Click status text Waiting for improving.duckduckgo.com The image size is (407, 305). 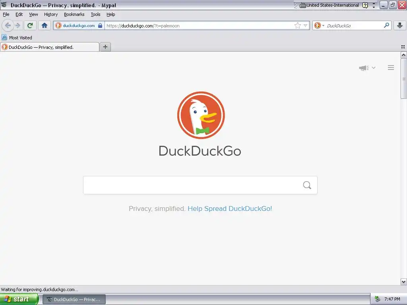pos(39,290)
